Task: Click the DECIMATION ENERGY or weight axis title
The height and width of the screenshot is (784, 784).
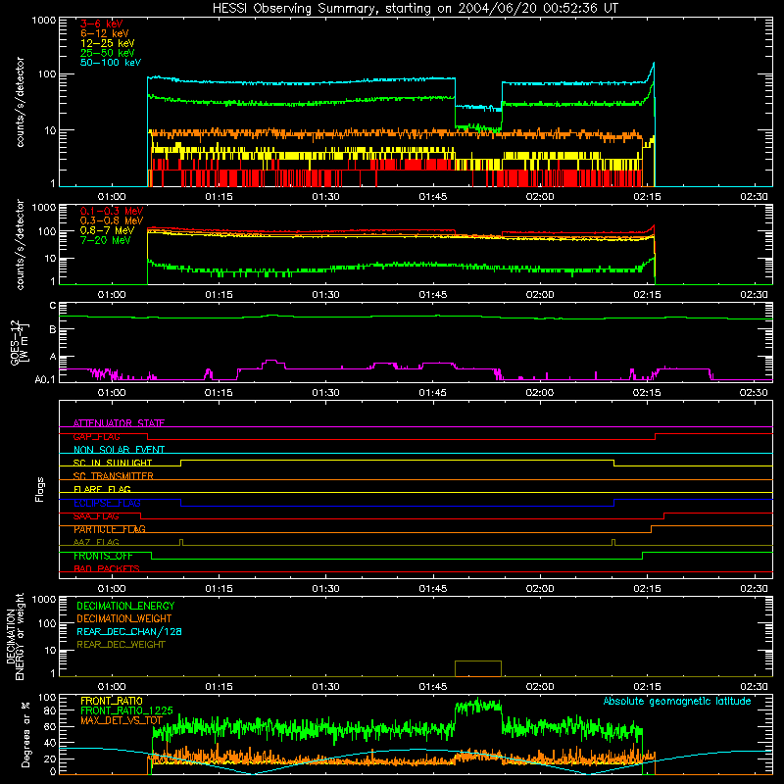Action: coord(15,636)
